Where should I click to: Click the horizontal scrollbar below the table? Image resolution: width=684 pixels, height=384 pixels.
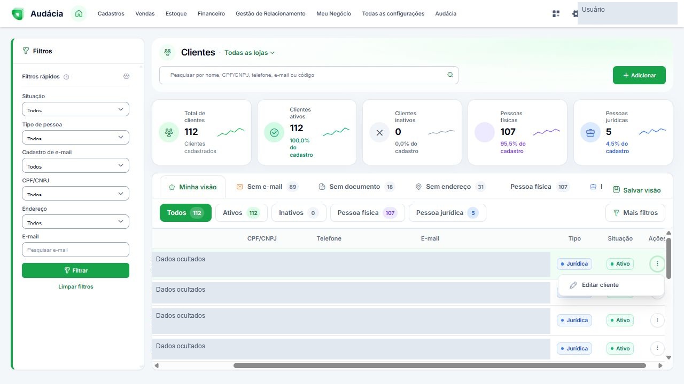click(x=440, y=366)
